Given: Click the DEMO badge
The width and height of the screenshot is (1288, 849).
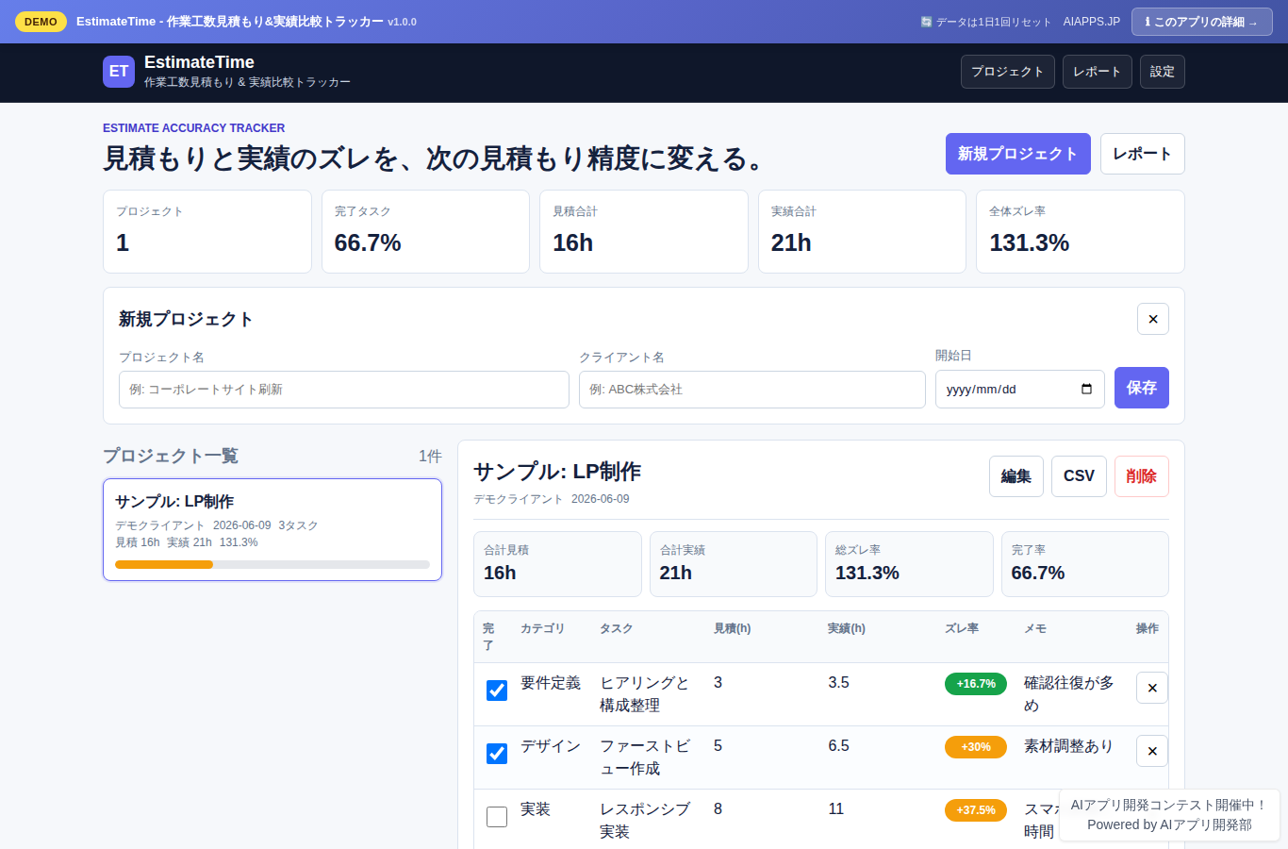Looking at the screenshot, I should point(41,22).
